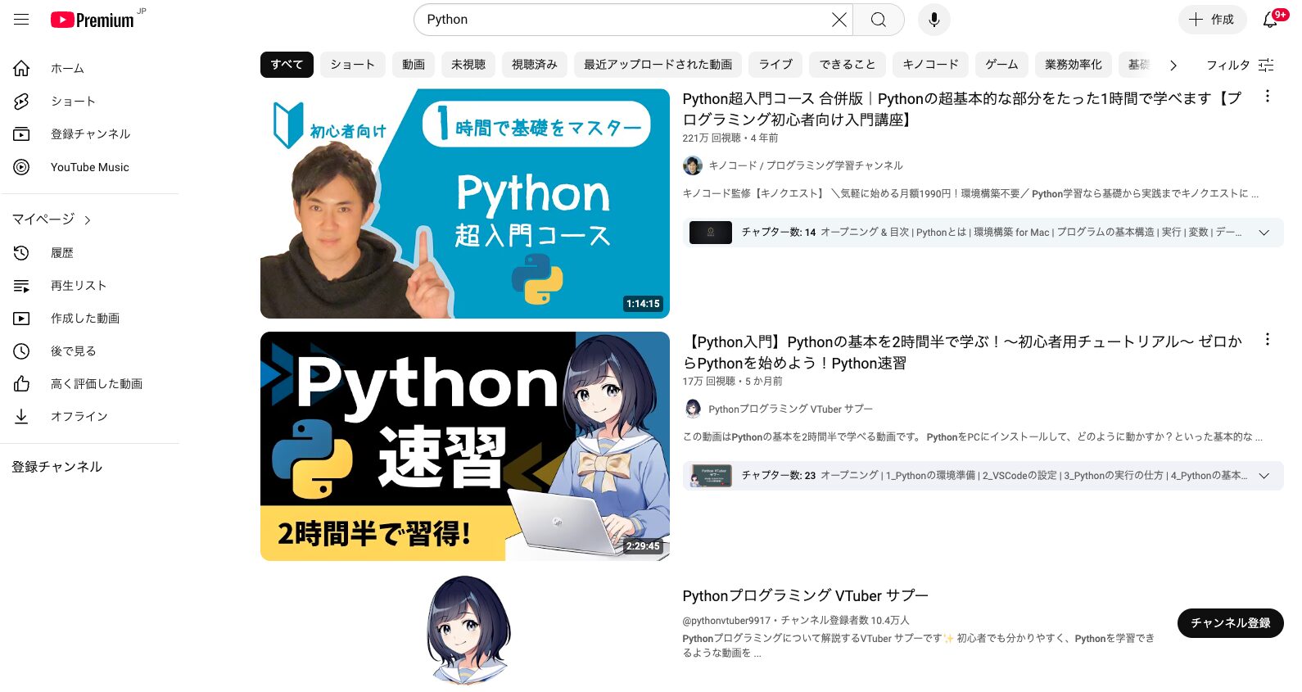Select the 視聴済み filter chip
1302x692 pixels.
(535, 65)
